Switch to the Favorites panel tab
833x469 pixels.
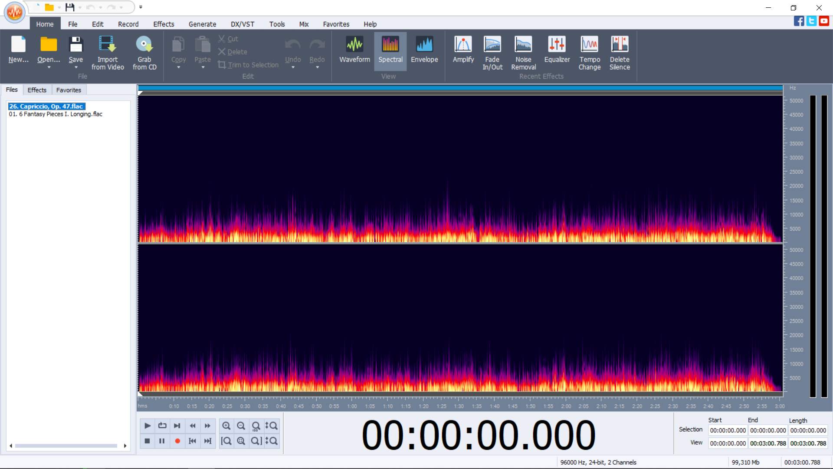[x=69, y=90]
